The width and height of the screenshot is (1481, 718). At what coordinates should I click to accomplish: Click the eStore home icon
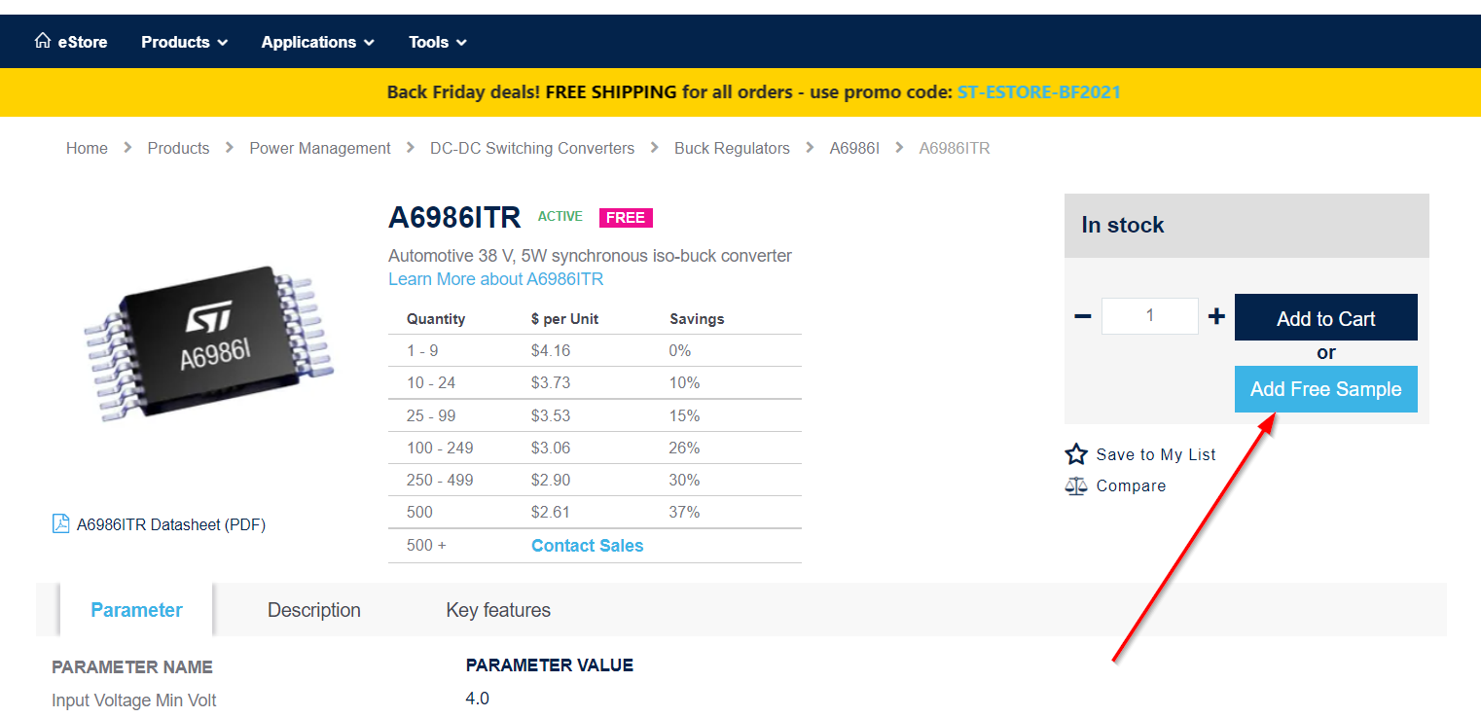coord(42,41)
